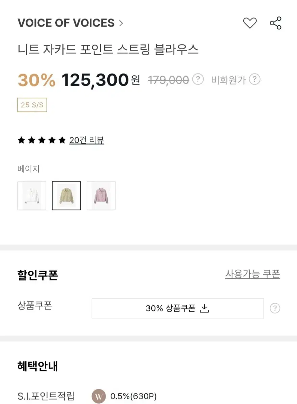Open the 20건 리뷰 reviews link
The height and width of the screenshot is (404, 297).
87,140
